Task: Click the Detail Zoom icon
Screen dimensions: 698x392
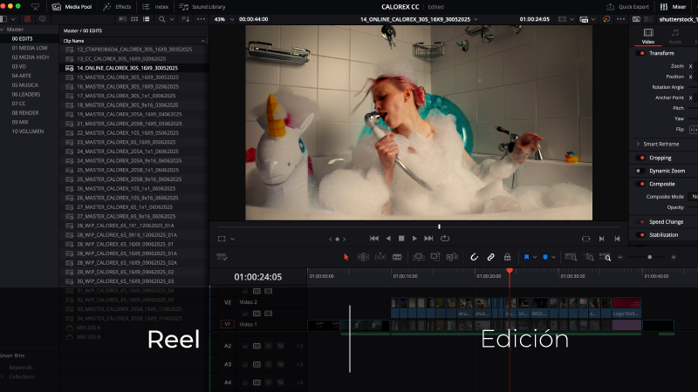Action: click(x=588, y=257)
